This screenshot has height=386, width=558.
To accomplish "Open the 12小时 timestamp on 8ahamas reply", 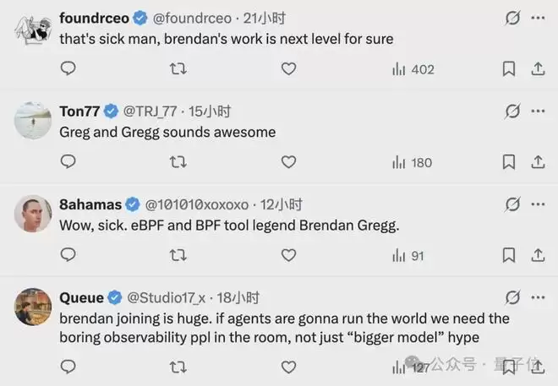I will tap(282, 204).
